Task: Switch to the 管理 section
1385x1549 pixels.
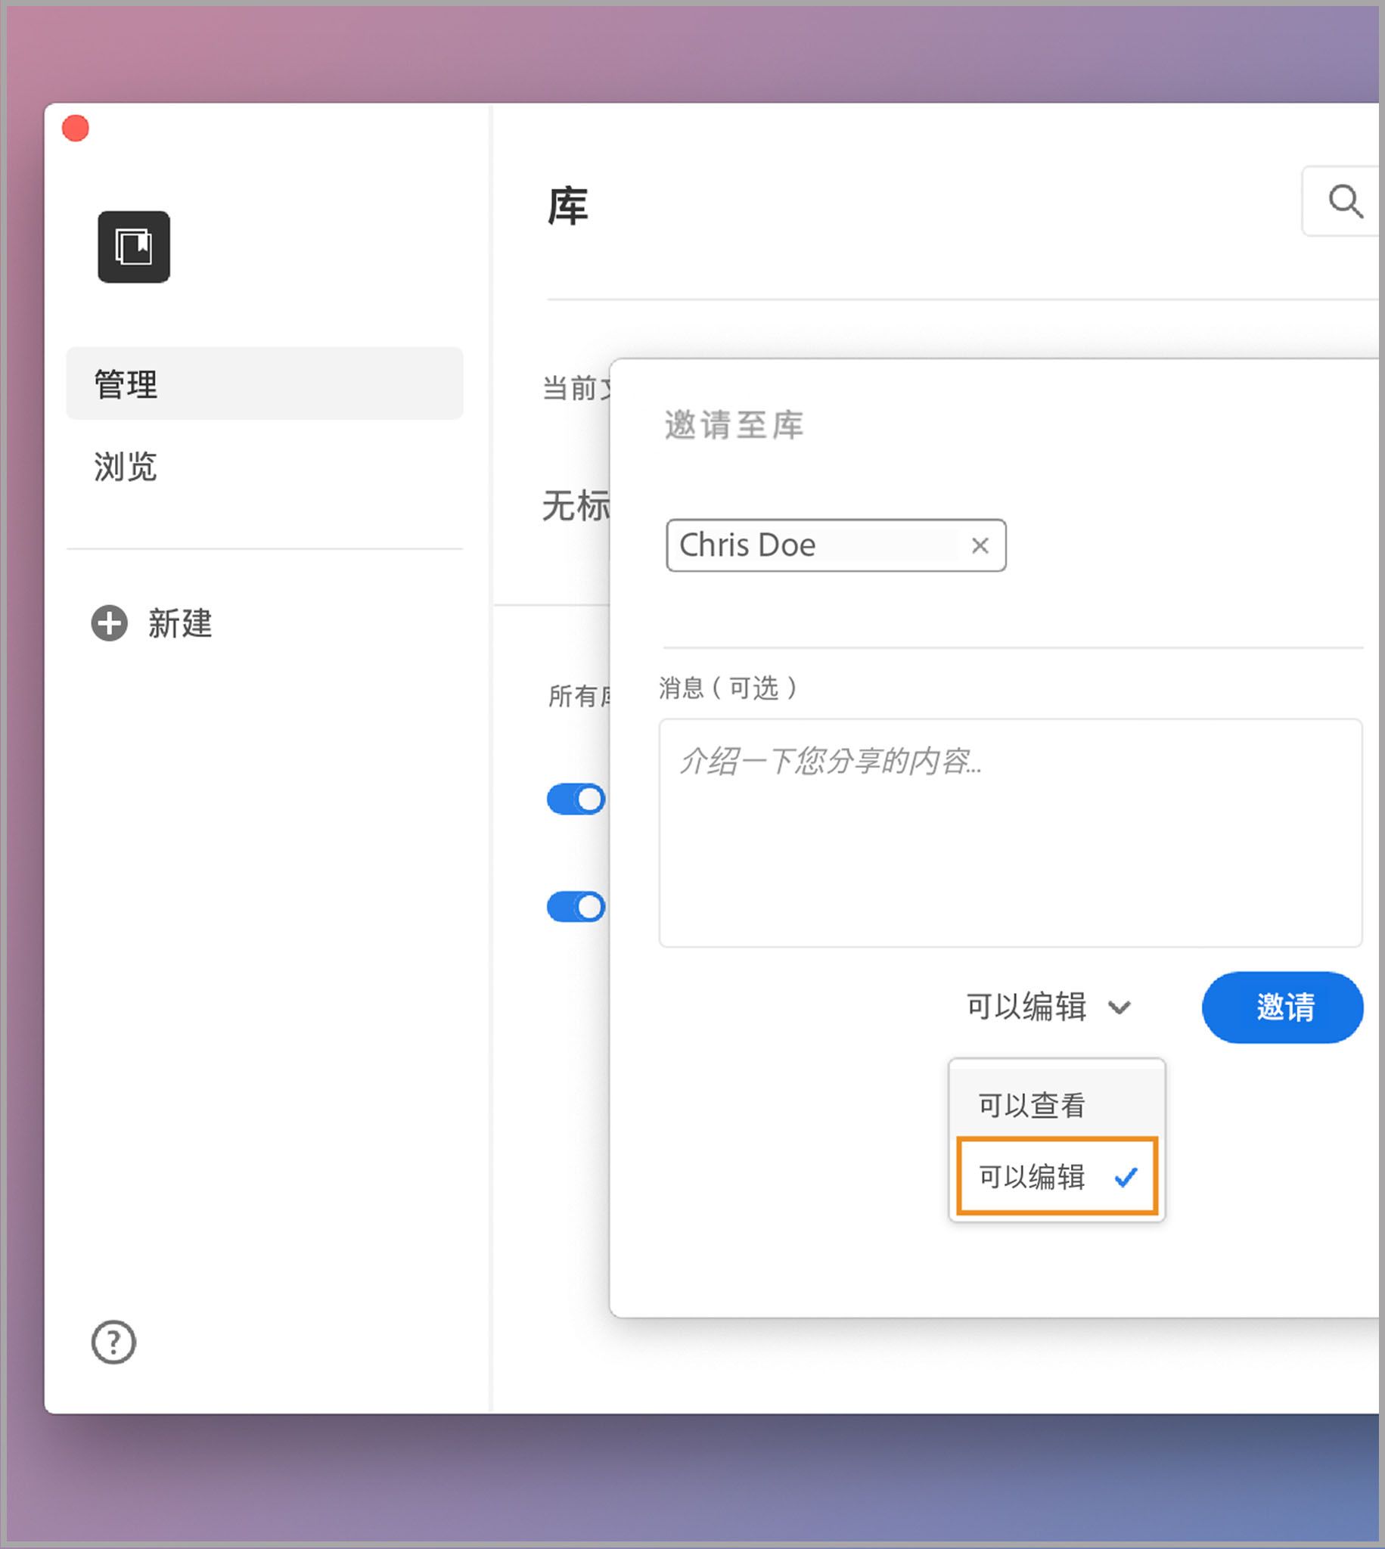Action: (125, 383)
